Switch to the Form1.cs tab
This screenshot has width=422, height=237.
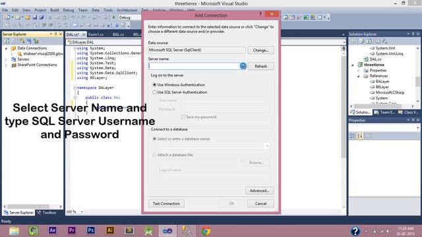[x=96, y=34]
